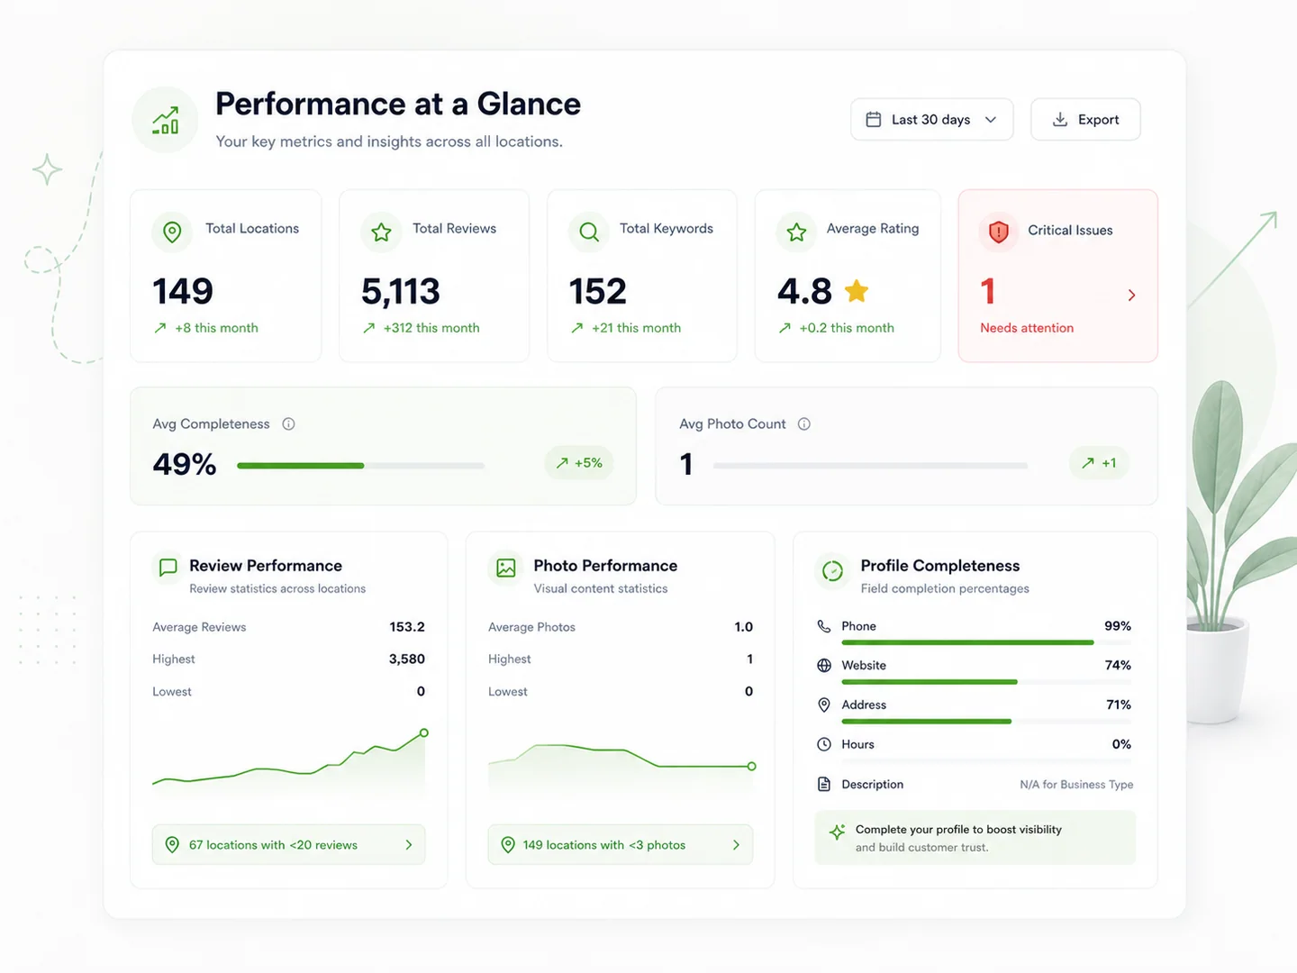
Task: Click the Average Rating outlined star icon
Action: pyautogui.click(x=796, y=232)
